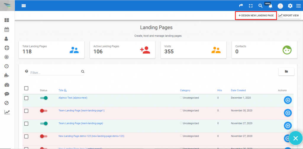The width and height of the screenshot is (303, 149).
Task: Toggle status switch for Team Landing Page (team-landing-page)
Action: tap(44, 124)
